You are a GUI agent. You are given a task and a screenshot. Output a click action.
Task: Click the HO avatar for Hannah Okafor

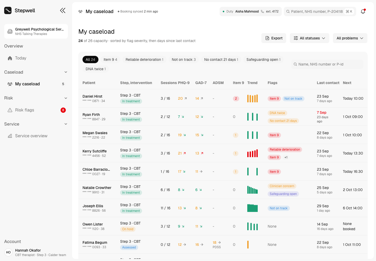point(8,252)
